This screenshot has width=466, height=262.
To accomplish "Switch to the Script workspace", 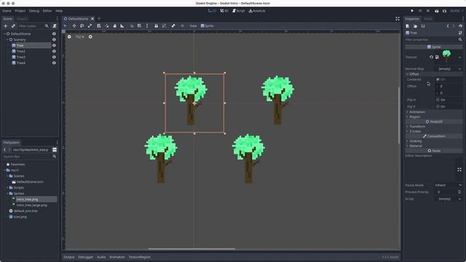I will [238, 11].
